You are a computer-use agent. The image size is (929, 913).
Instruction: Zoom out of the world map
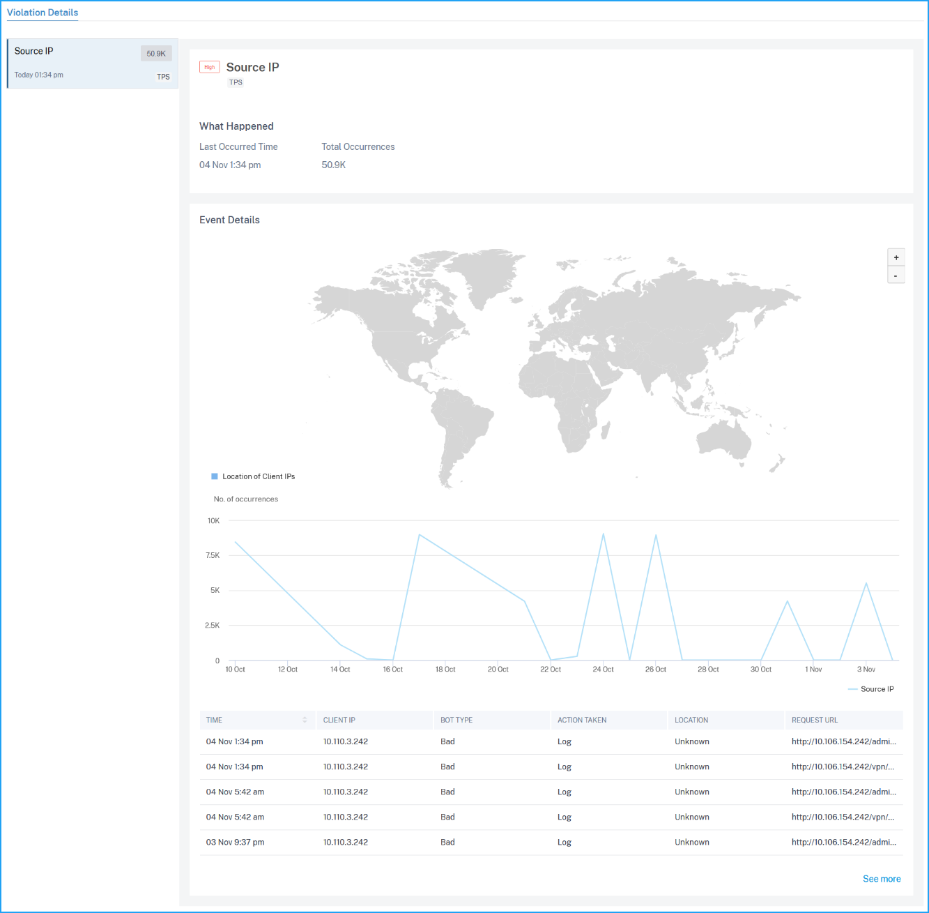click(x=896, y=276)
